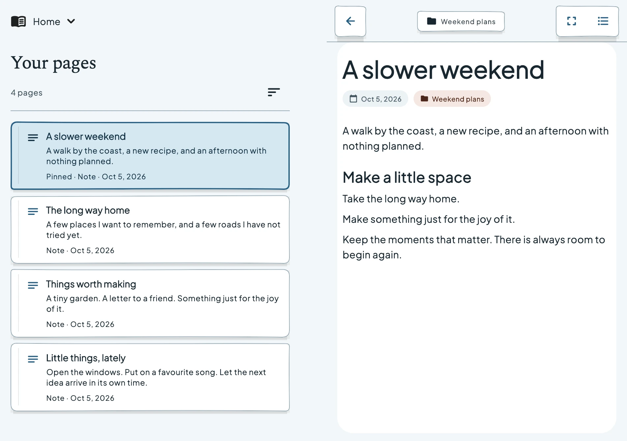Toggle fullscreen view icon
Screen dimensions: 627x441
pyautogui.click(x=572, y=21)
